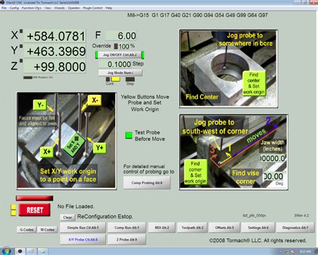Click the Windows Start orb
The image size is (318, 255).
pos(7,251)
